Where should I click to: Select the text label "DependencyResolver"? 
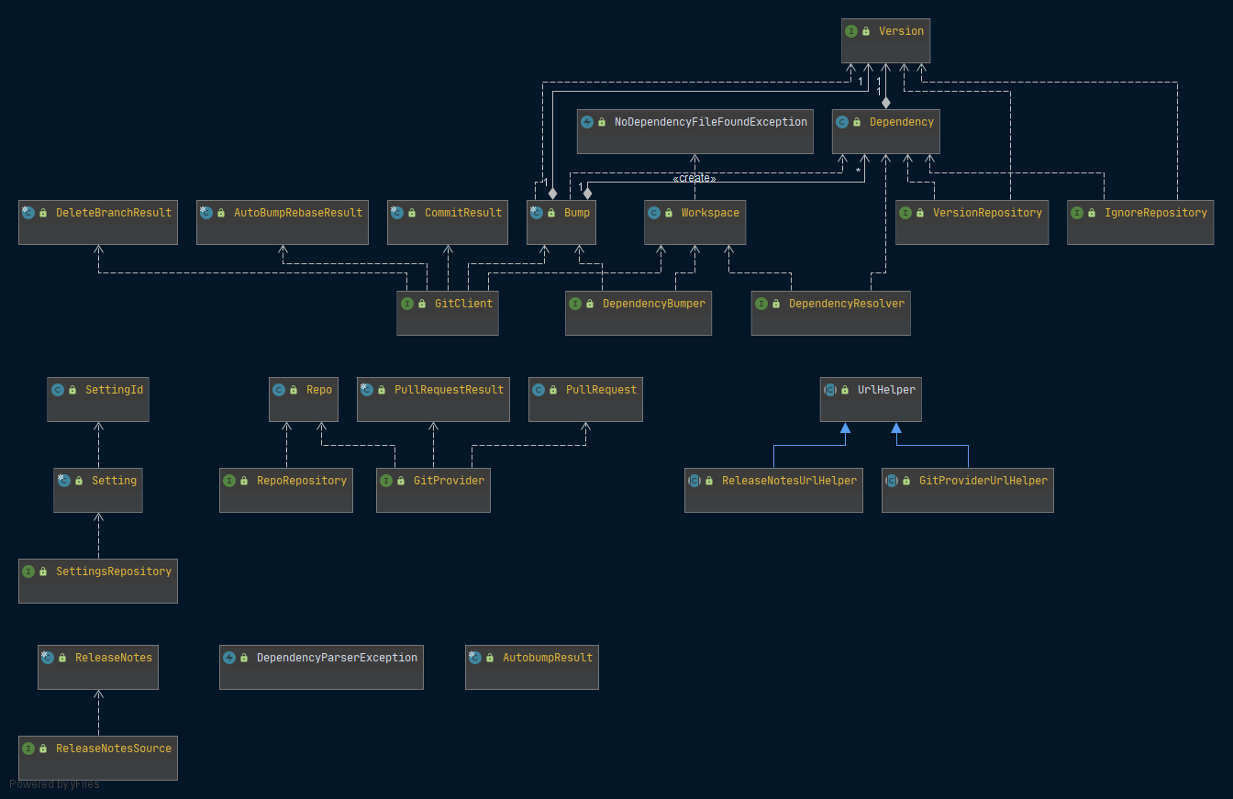[847, 304]
